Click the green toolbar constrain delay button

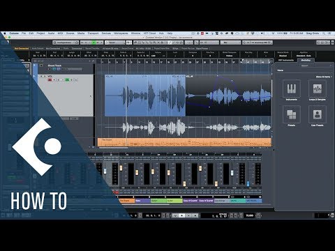click(94, 43)
